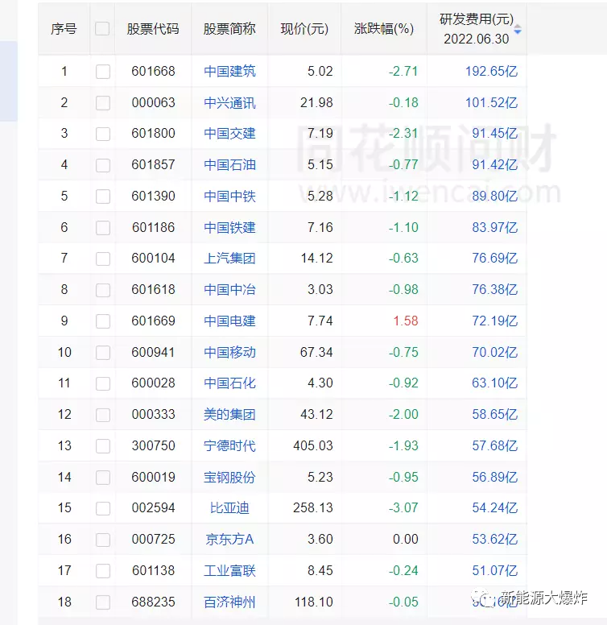
Task: Tick the checkbox for 中国电建
Action: 103,321
